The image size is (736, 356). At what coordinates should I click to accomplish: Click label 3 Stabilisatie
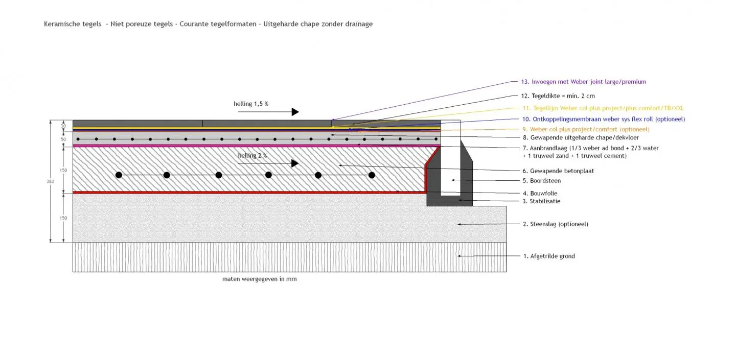tap(541, 201)
